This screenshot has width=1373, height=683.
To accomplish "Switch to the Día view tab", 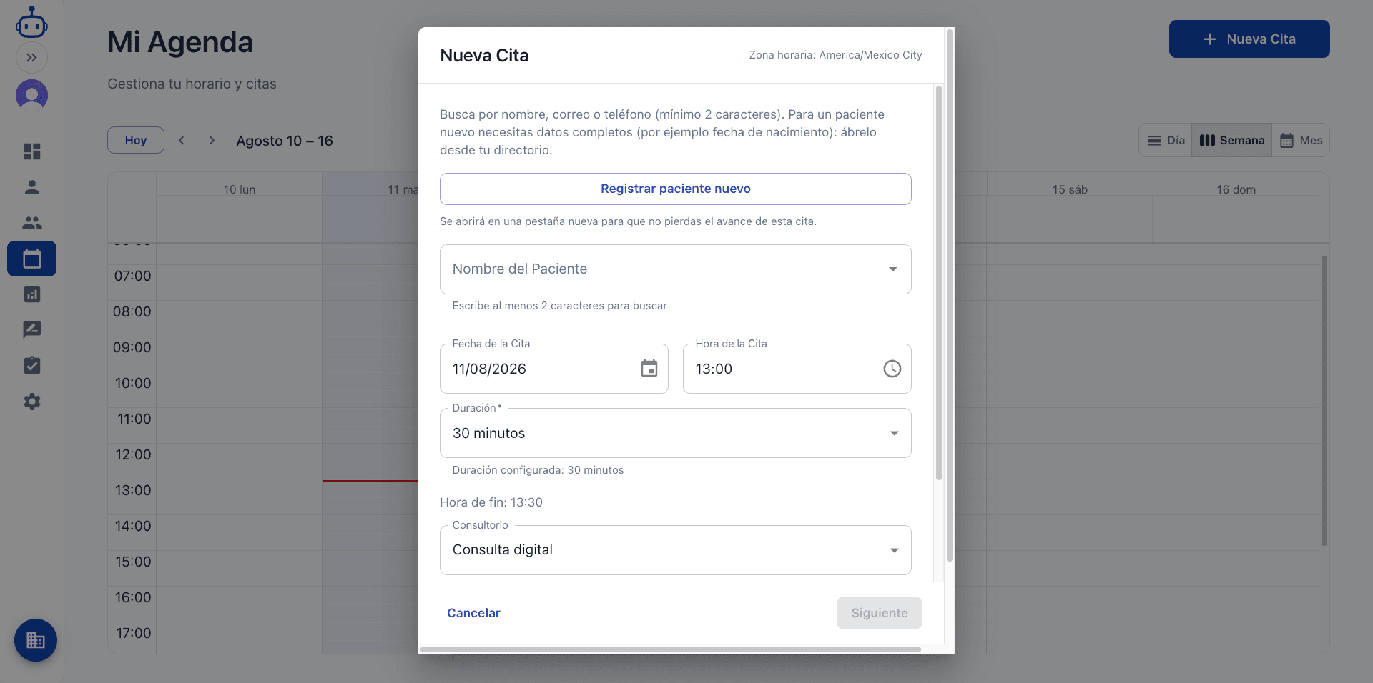I will tap(1166, 141).
